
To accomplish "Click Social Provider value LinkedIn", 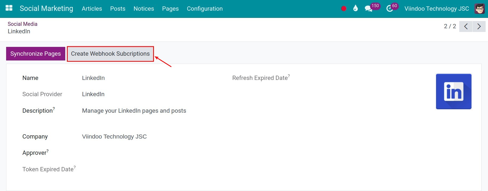I will tap(93, 94).
